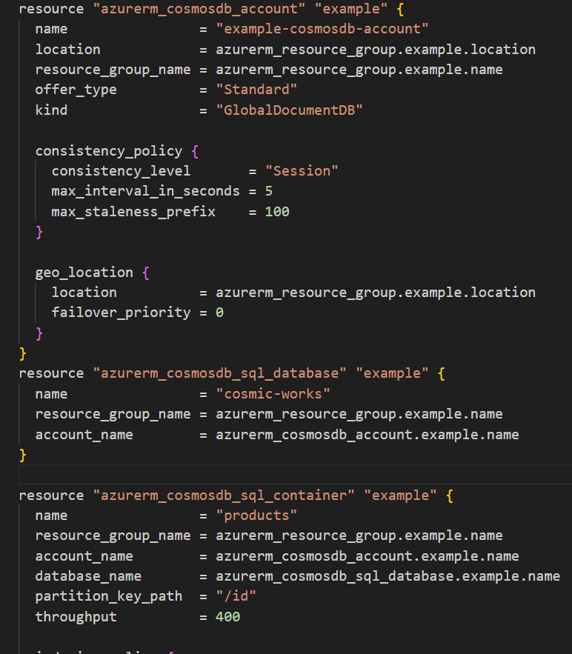Click location attribute inside geo_location block
This screenshot has width=572, height=654.
coord(84,293)
